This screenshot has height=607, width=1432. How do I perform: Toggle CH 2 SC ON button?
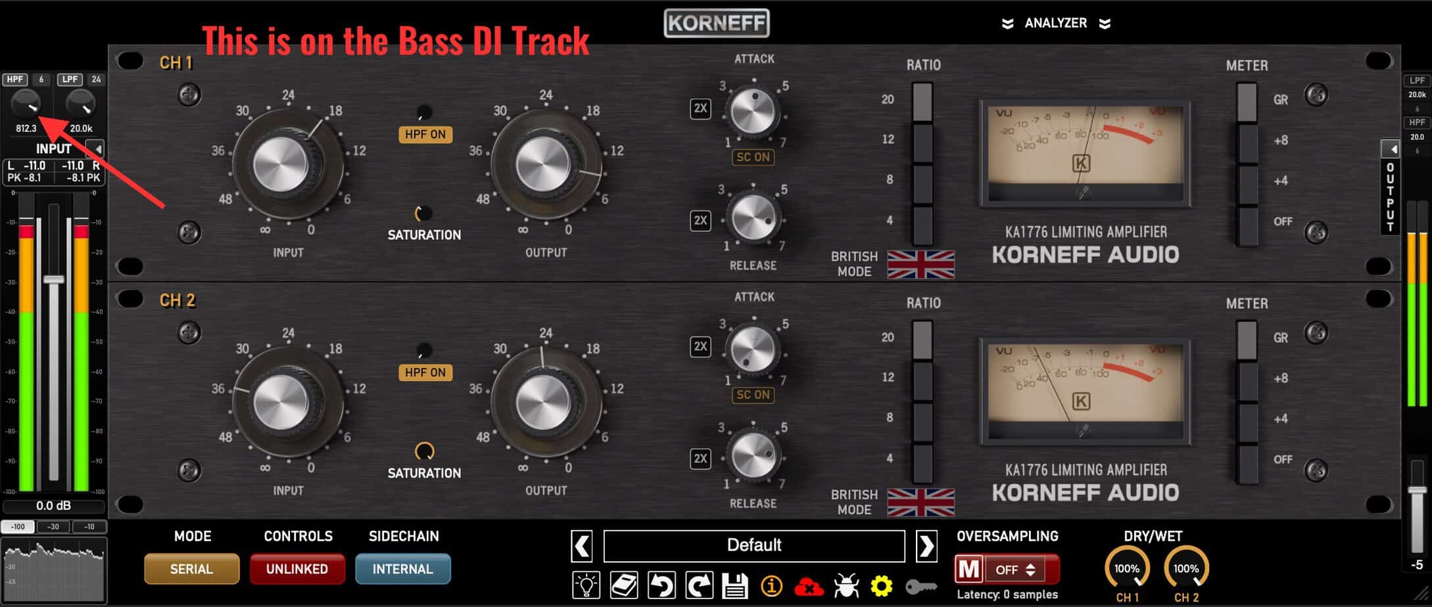pyautogui.click(x=753, y=395)
